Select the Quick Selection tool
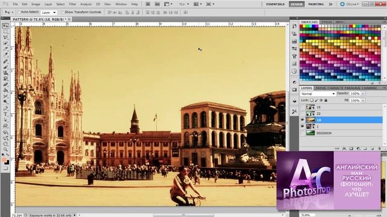Screen dimensions: 387x217 (x=5, y=43)
